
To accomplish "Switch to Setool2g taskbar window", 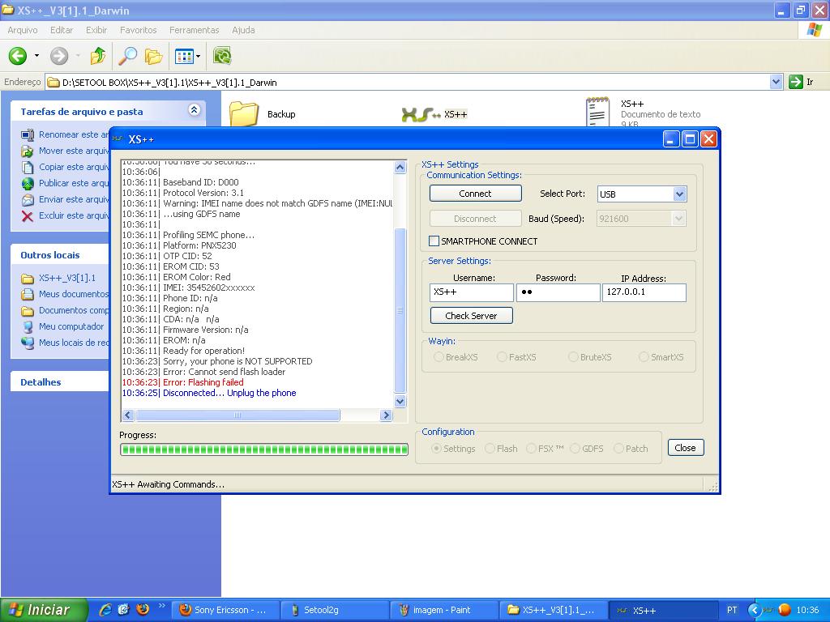I will 335,610.
